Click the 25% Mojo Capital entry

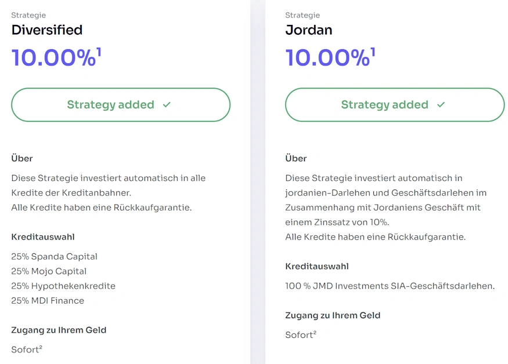49,271
